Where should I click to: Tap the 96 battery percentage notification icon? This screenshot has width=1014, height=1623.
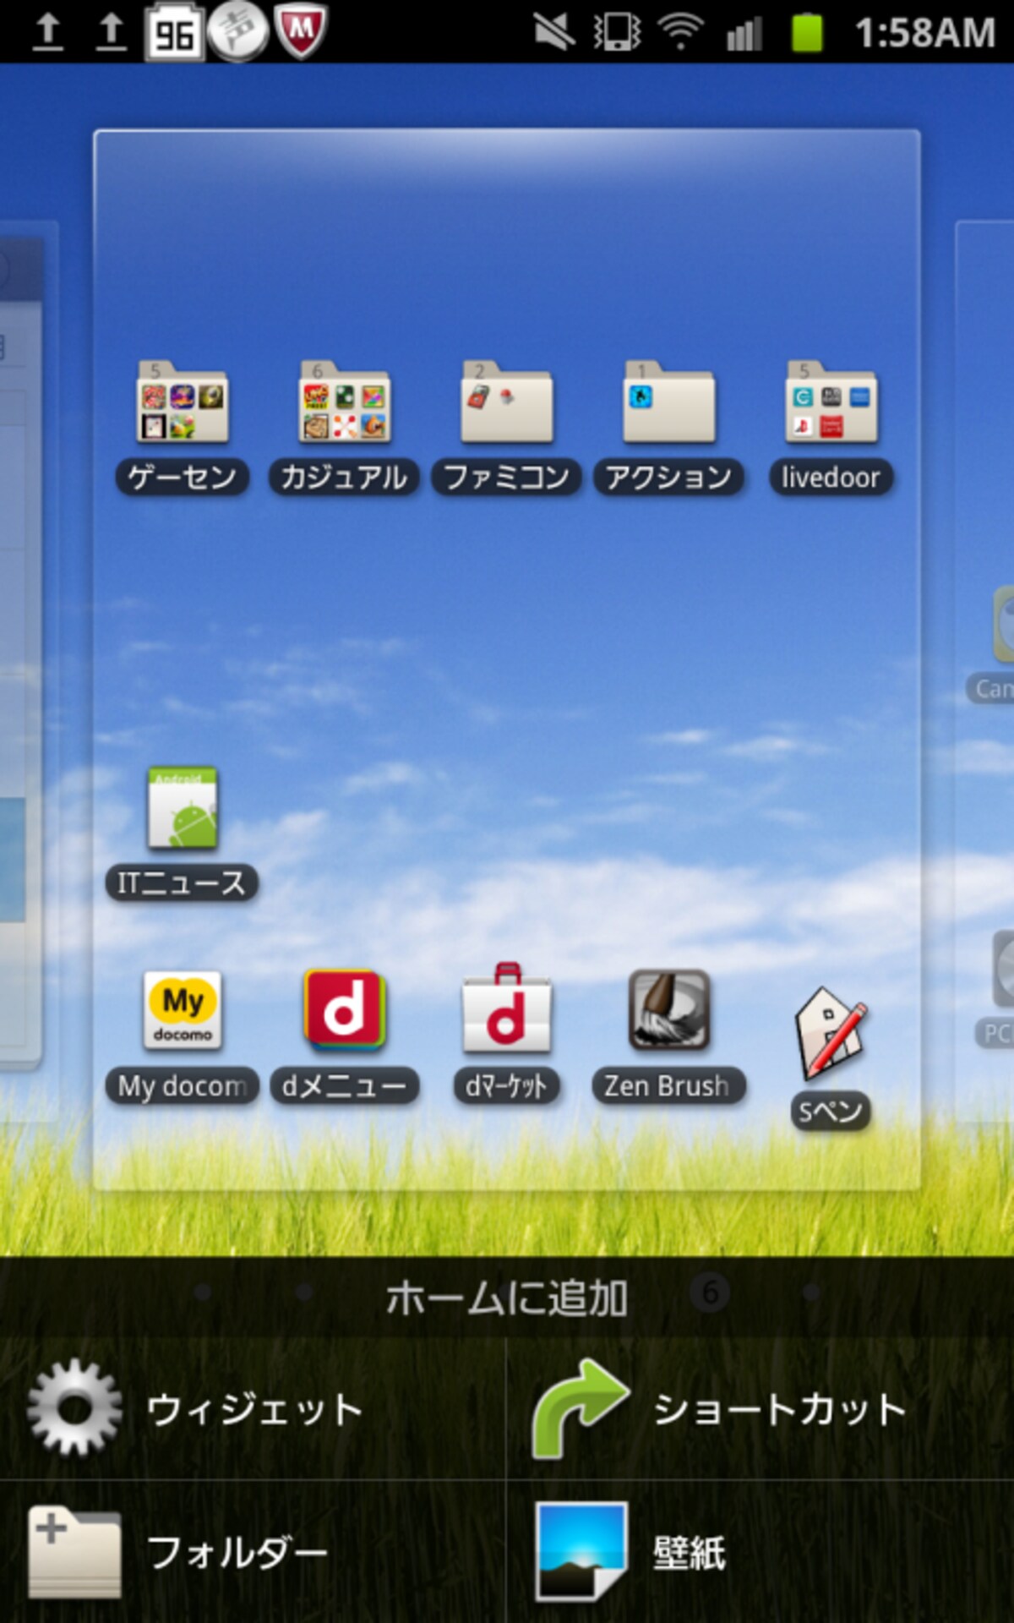tap(174, 33)
